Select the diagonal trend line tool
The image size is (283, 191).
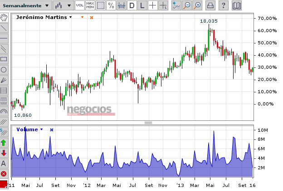coord(4,28)
